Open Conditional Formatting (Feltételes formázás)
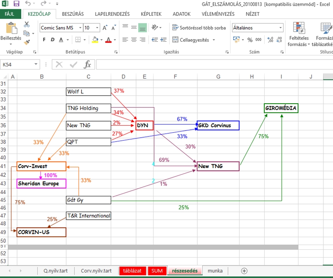Image resolution: width=333 pixels, height=278 pixels. pos(299,34)
